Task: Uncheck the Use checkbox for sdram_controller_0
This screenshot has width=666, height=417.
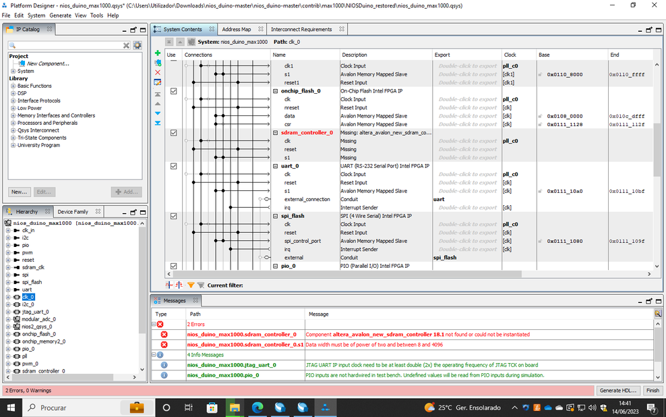Action: point(174,133)
